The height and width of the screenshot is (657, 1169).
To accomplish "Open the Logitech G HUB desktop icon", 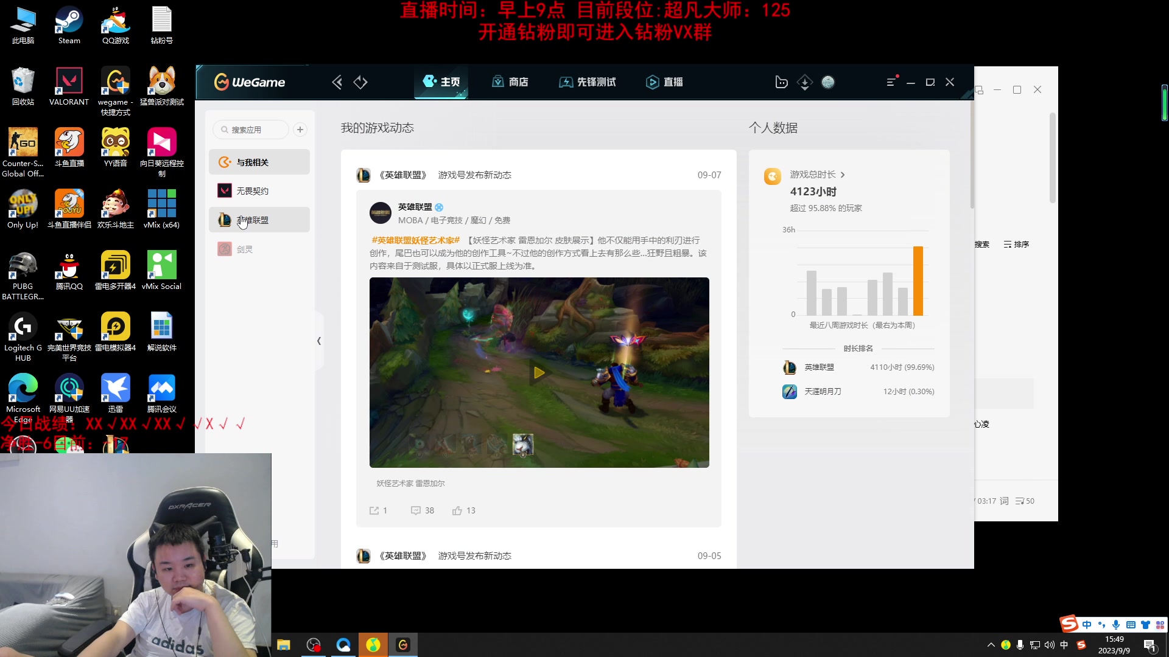I will coord(23,336).
